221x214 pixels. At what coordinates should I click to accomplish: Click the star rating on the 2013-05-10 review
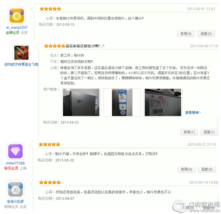[x=50, y=182]
